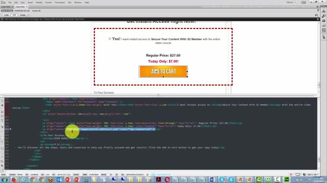
Task: Select .container in the tag selector
Action: click(35, 174)
